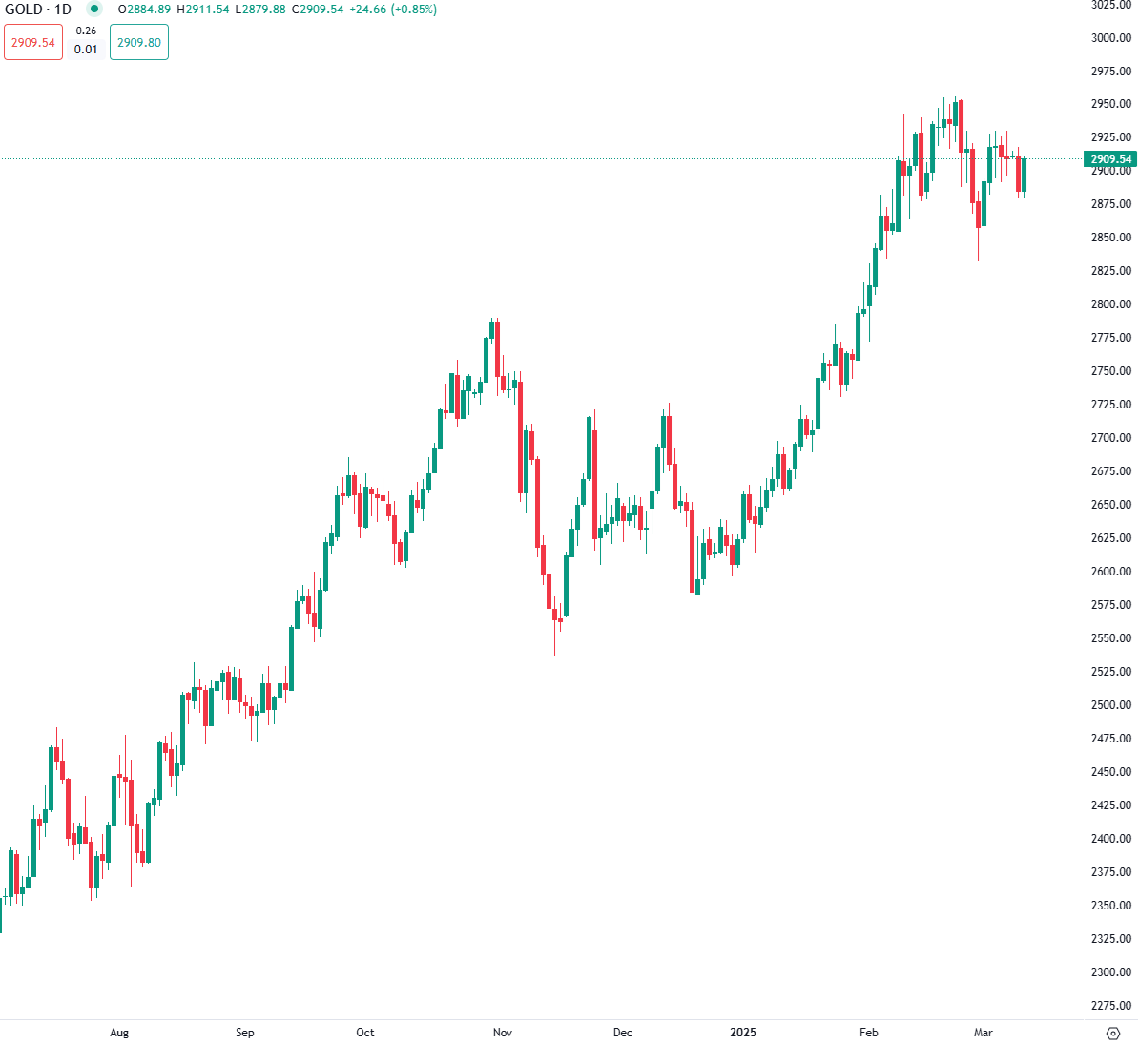This screenshot has width=1139, height=1045.
Task: Click the Mar label on time axis
Action: click(984, 1033)
